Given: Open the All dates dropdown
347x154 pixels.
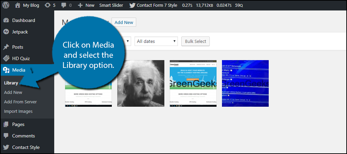Looking at the screenshot, I should click(x=156, y=41).
